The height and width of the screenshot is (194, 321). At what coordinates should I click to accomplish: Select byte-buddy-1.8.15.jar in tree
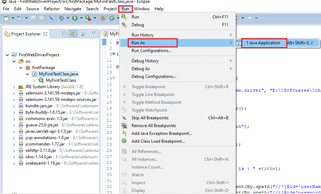click(x=45, y=112)
